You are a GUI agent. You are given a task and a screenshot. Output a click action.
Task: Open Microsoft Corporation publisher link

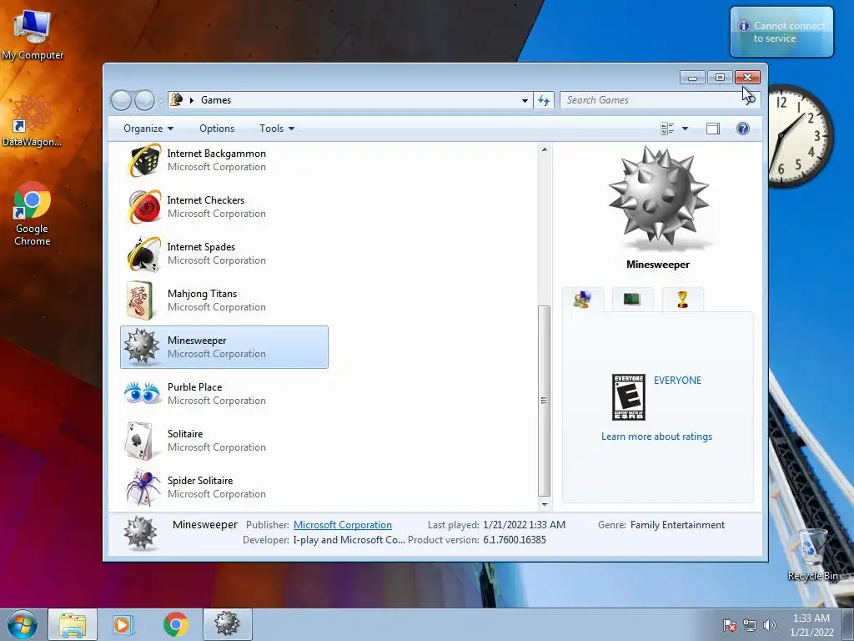pyautogui.click(x=343, y=525)
